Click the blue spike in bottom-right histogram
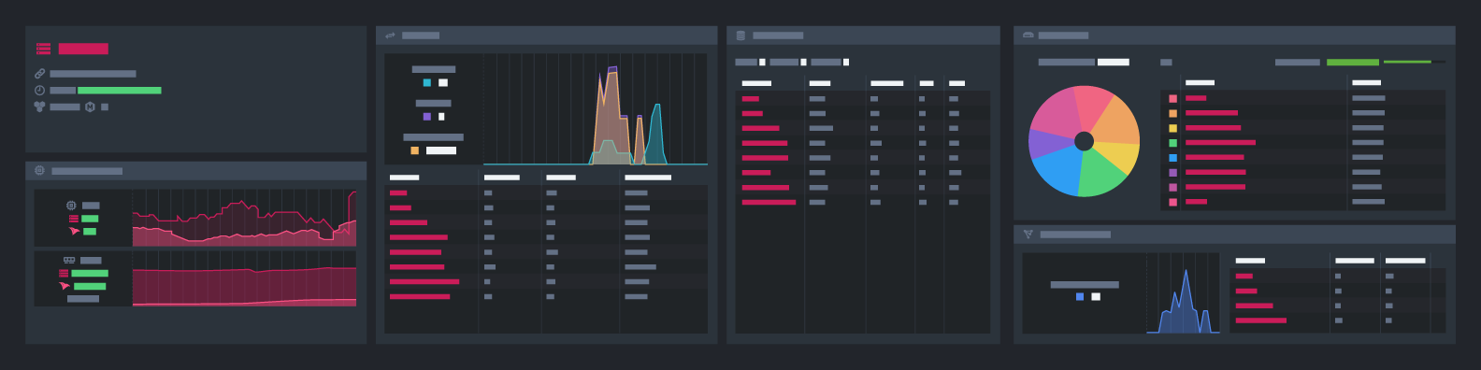Viewport: 1481px width, 370px height. [1186, 301]
